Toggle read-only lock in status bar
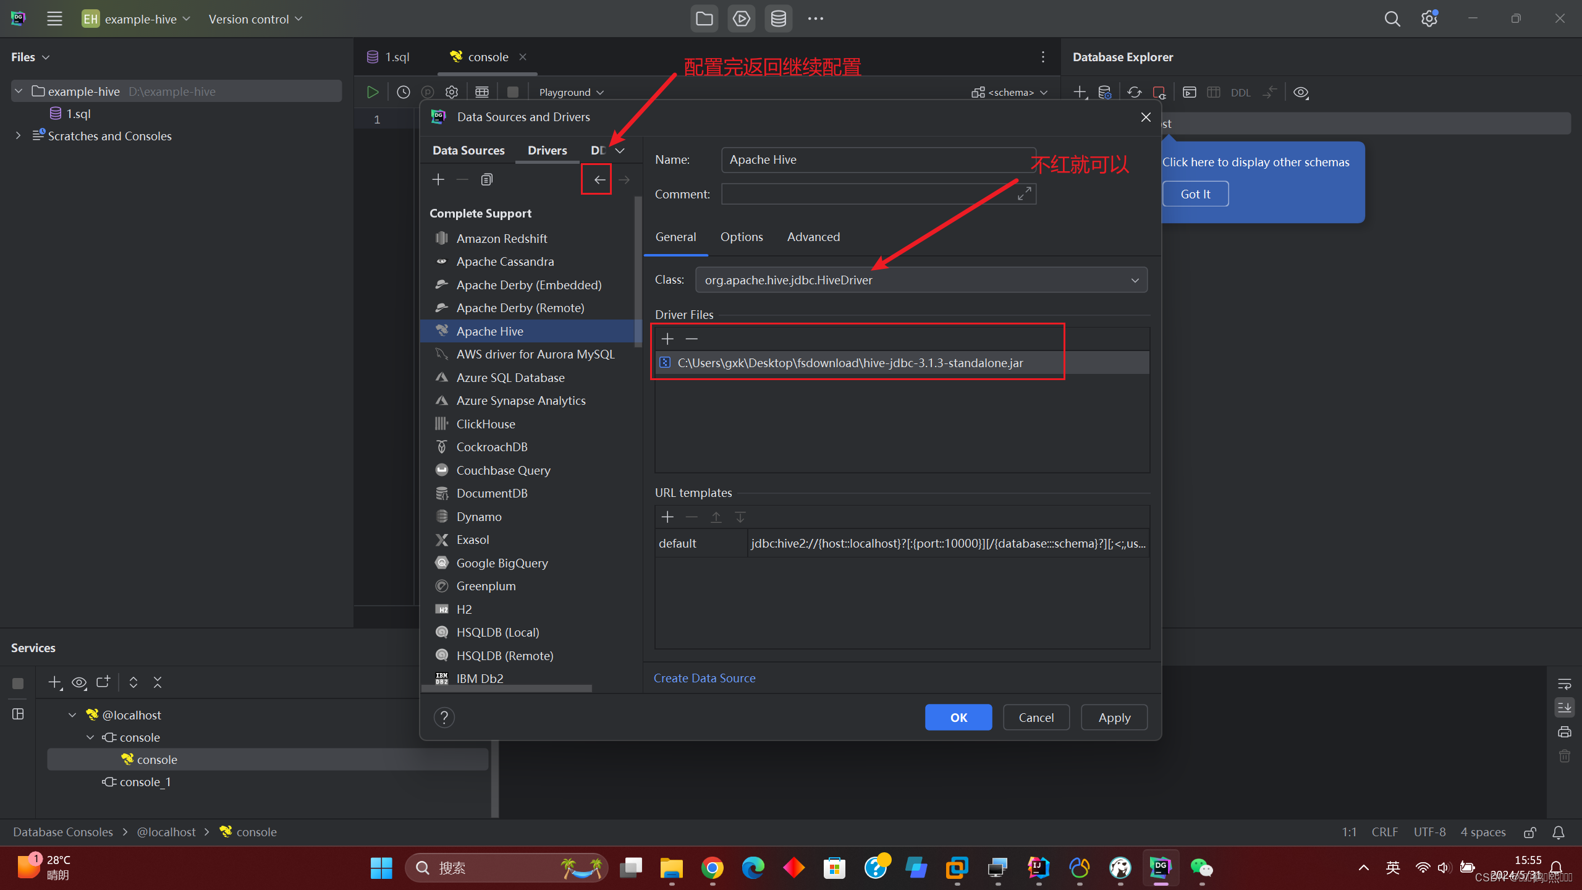The height and width of the screenshot is (890, 1582). (1529, 833)
